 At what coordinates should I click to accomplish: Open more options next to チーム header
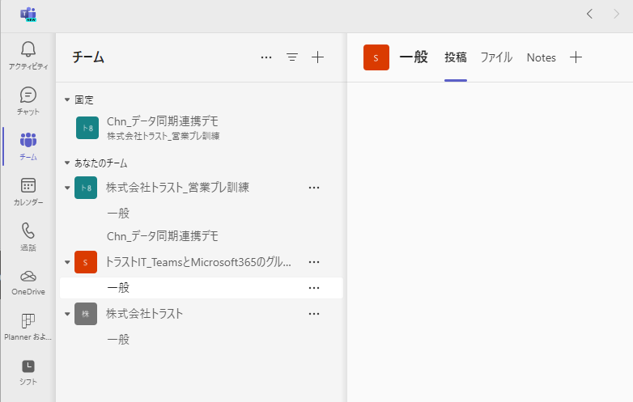[266, 57]
